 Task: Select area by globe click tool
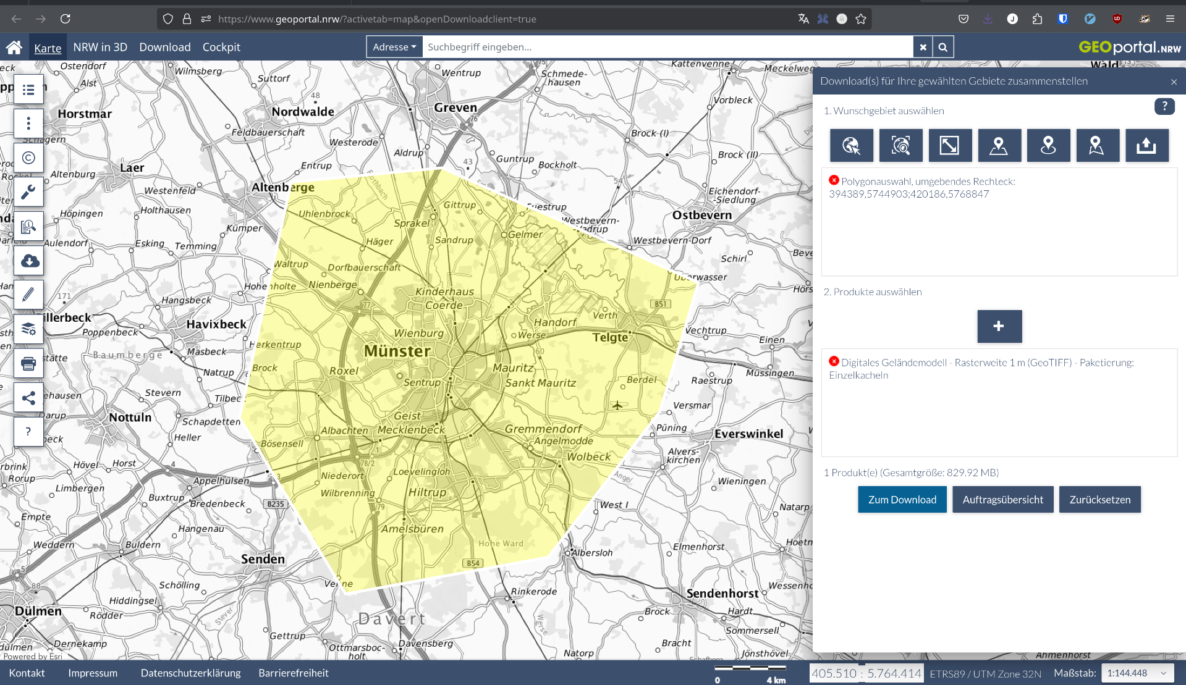852,146
